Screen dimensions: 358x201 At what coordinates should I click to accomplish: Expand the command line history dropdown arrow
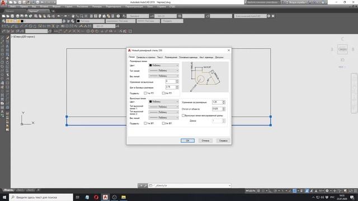[229, 186]
